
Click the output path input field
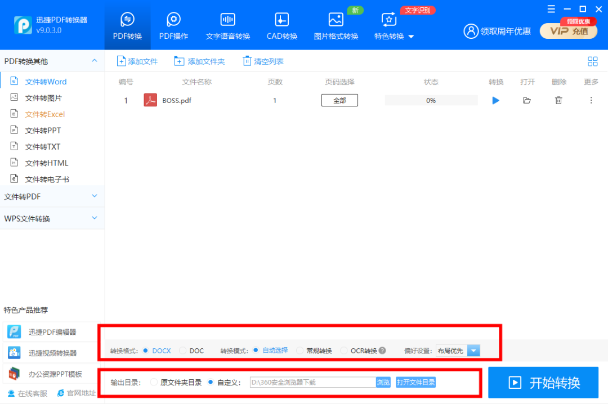[x=313, y=382]
